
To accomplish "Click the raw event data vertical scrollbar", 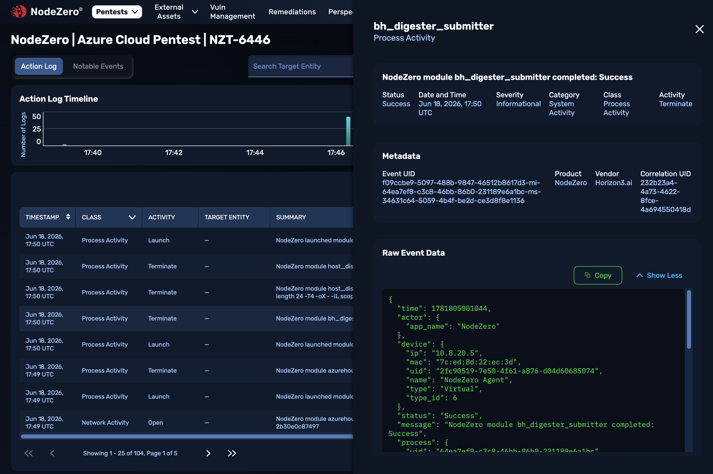I will coord(689,319).
